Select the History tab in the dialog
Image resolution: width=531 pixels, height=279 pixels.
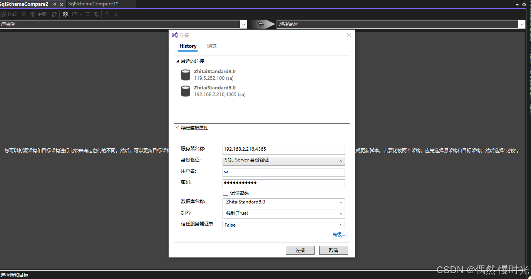[188, 46]
